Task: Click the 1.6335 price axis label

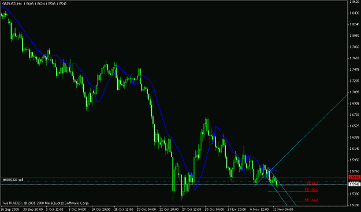Action: (x=355, y=137)
